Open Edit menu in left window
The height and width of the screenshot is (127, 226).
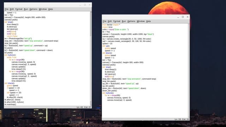[x=12, y=9]
